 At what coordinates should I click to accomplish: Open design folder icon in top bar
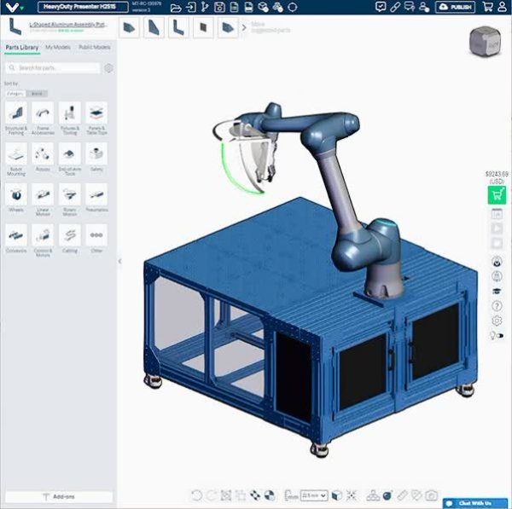pos(176,8)
